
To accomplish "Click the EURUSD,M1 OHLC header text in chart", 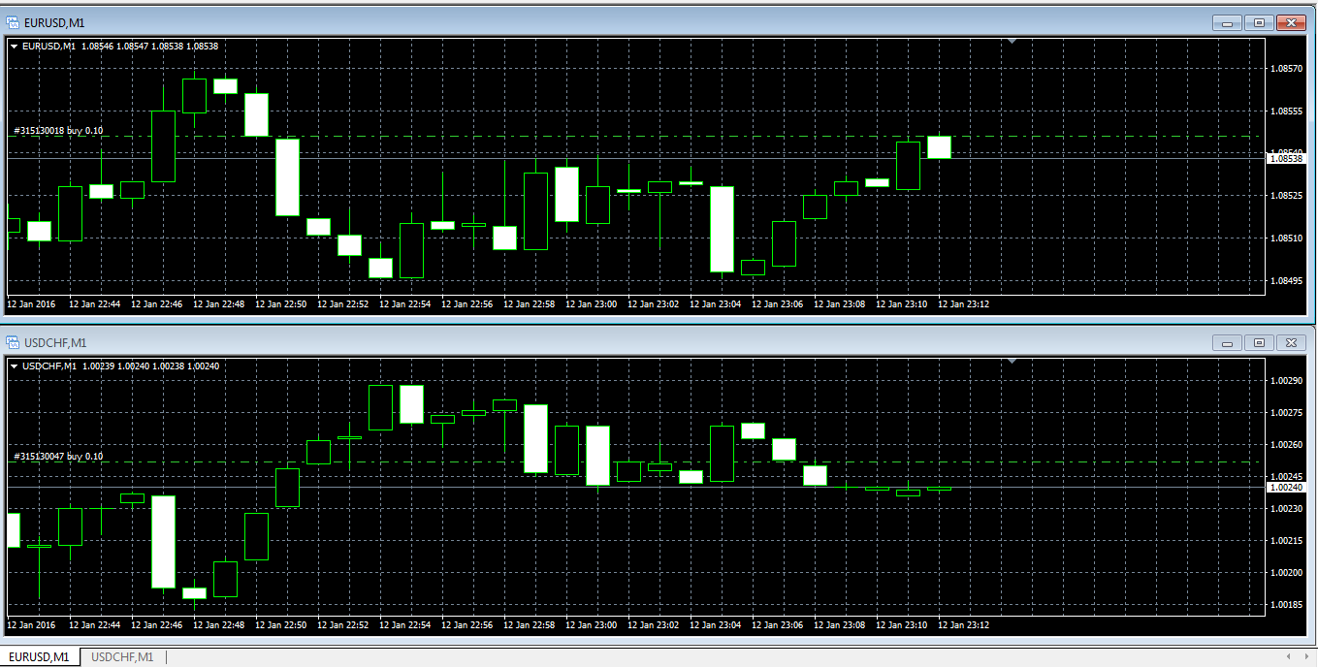I will pyautogui.click(x=120, y=46).
